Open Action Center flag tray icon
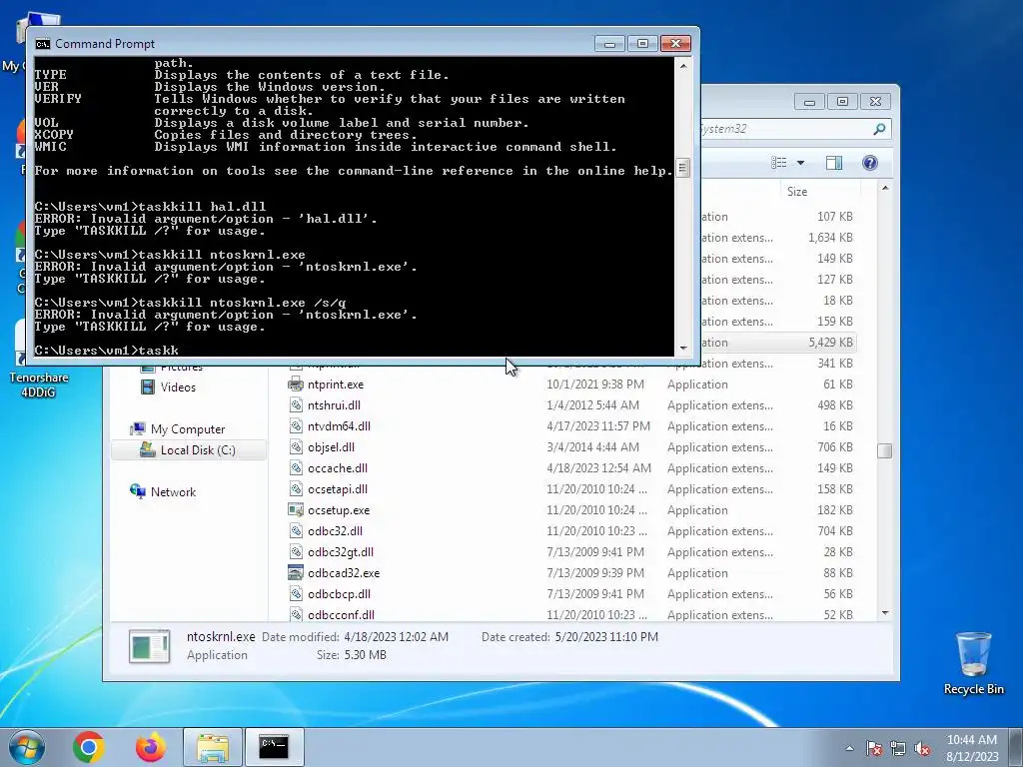The height and width of the screenshot is (767, 1023). coord(873,748)
